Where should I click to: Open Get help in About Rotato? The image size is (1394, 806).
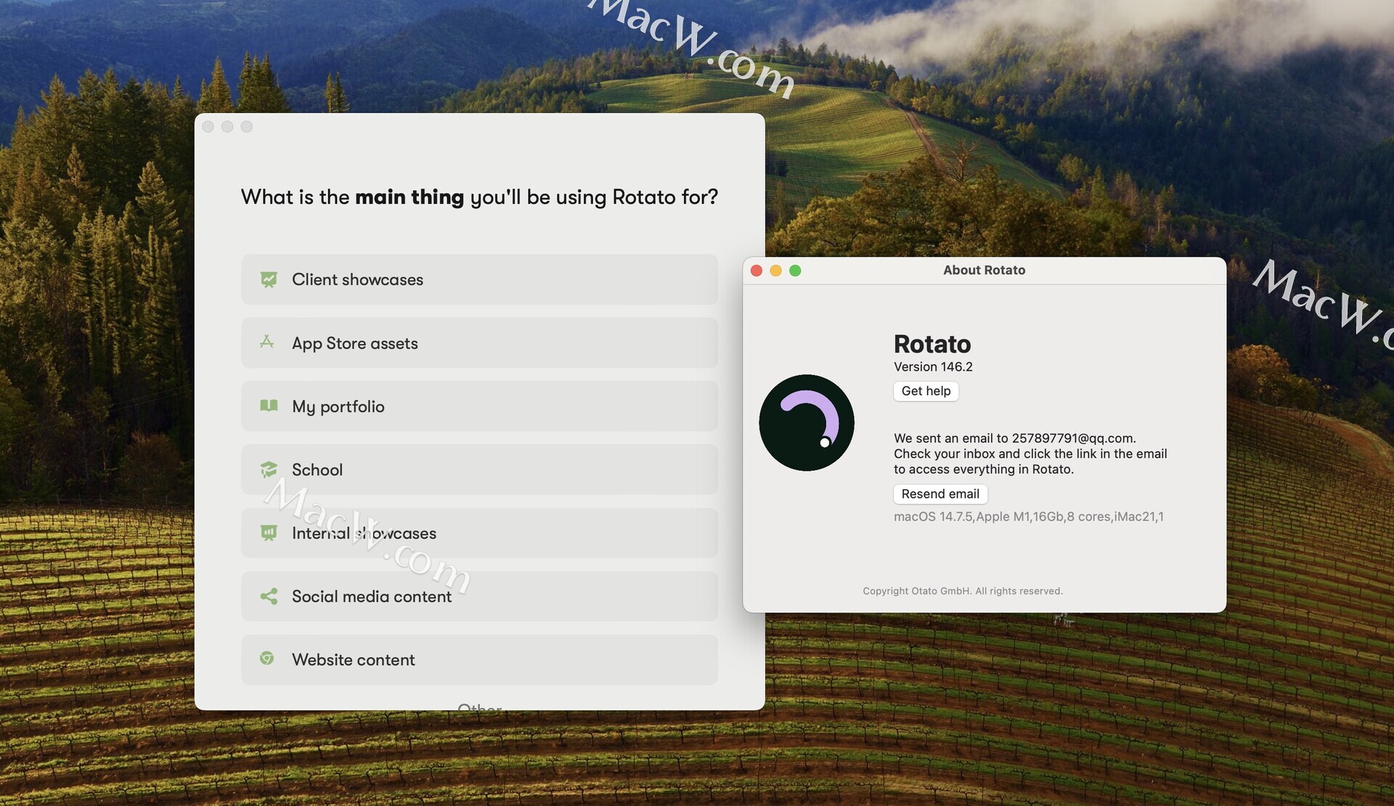click(x=926, y=391)
